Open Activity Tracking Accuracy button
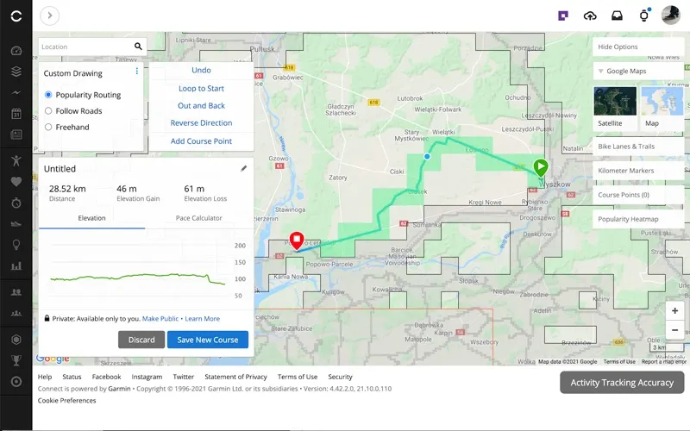The width and height of the screenshot is (690, 431). pyautogui.click(x=622, y=383)
